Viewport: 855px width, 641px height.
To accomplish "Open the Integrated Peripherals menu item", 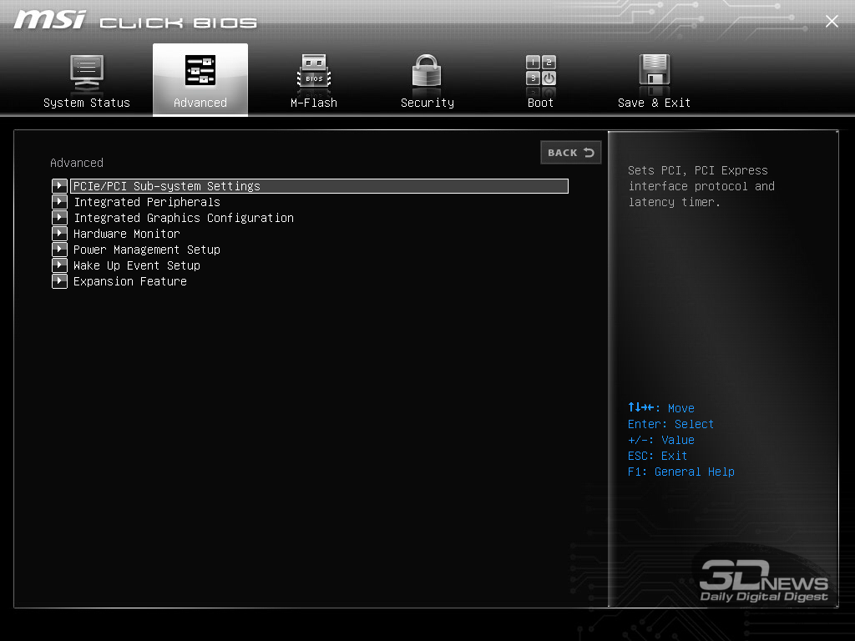I will (x=147, y=202).
